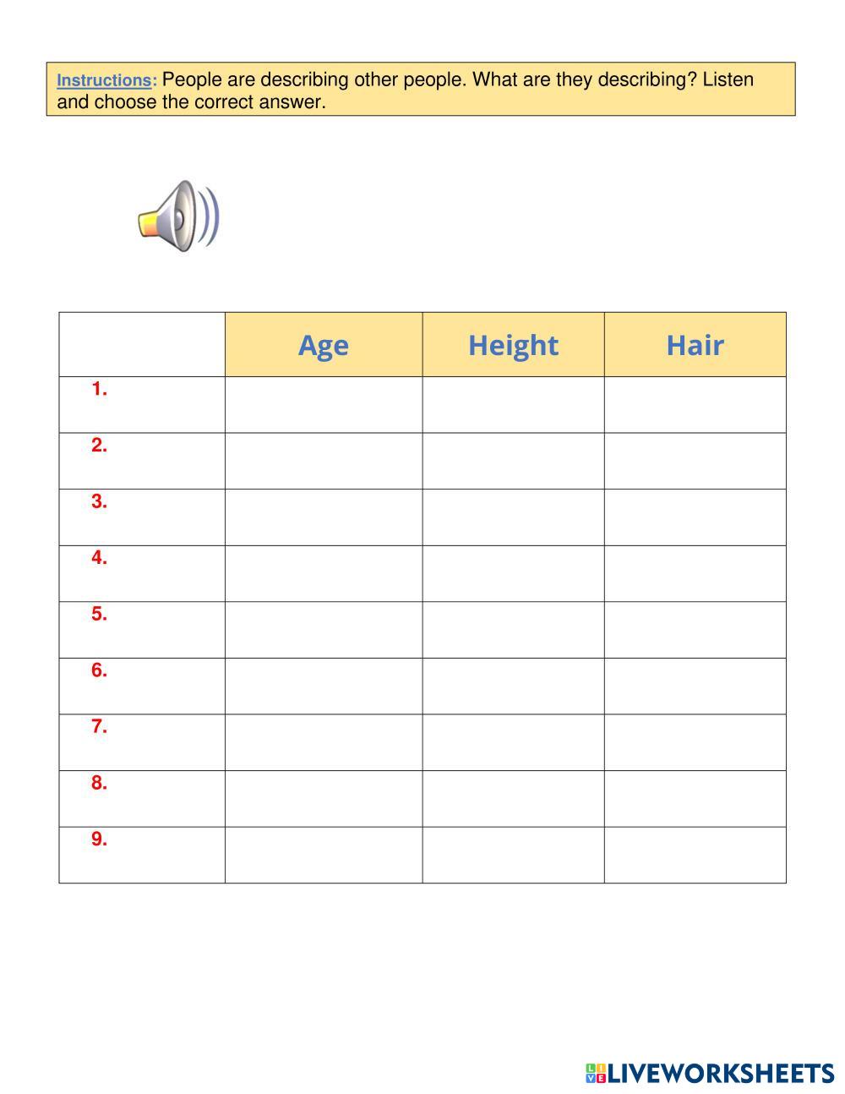Select the Age cell for row 2

coord(324,461)
